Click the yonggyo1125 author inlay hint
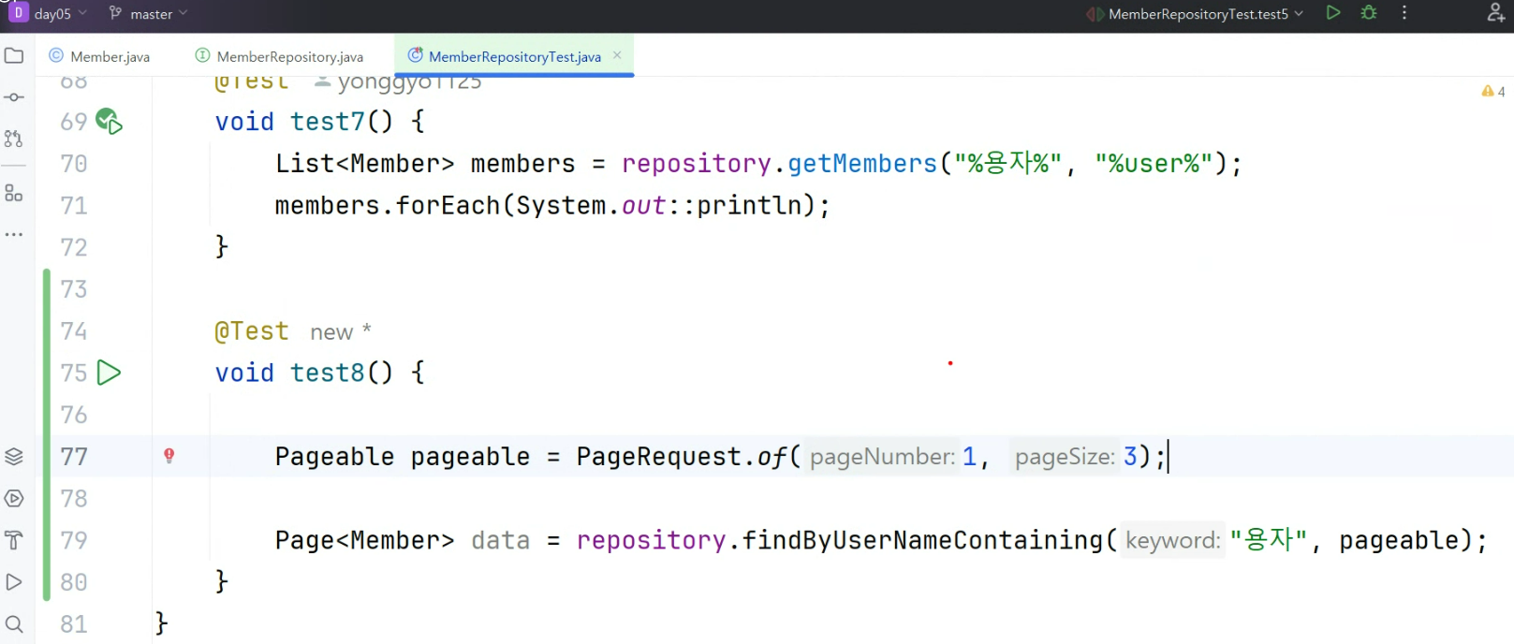Viewport: 1514px width, 644px height. tap(399, 82)
